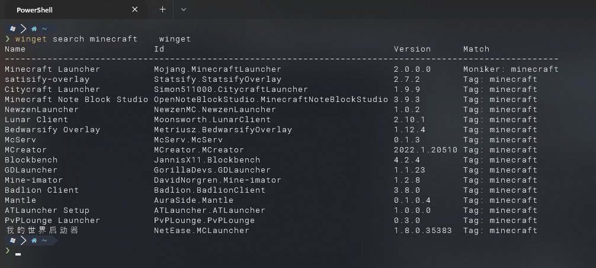
Task: Click AuraSide.Mantle id
Action: coord(194,200)
